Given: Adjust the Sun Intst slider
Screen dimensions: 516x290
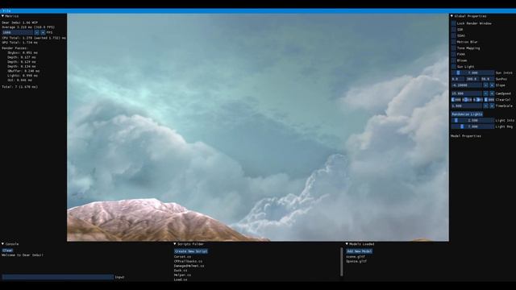Looking at the screenshot, I should 472,72.
